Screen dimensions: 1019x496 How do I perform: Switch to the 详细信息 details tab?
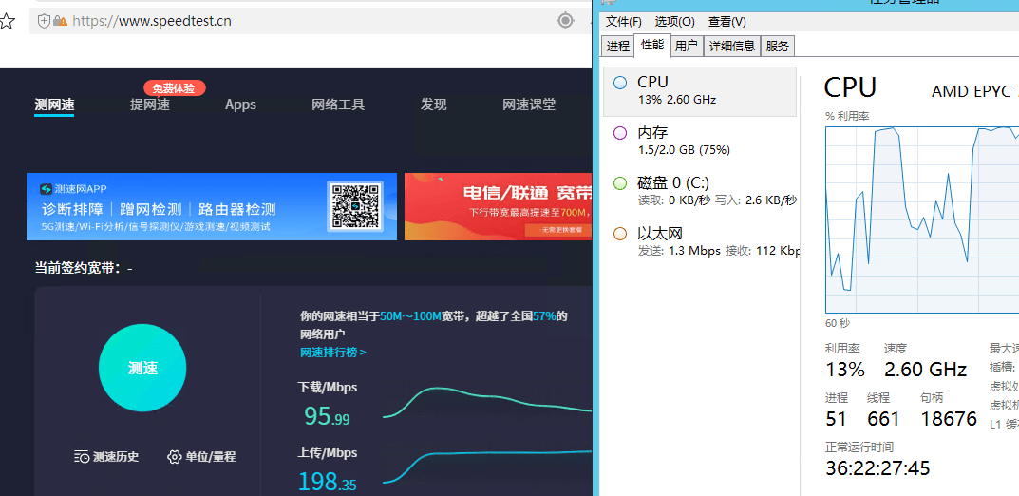(x=731, y=46)
